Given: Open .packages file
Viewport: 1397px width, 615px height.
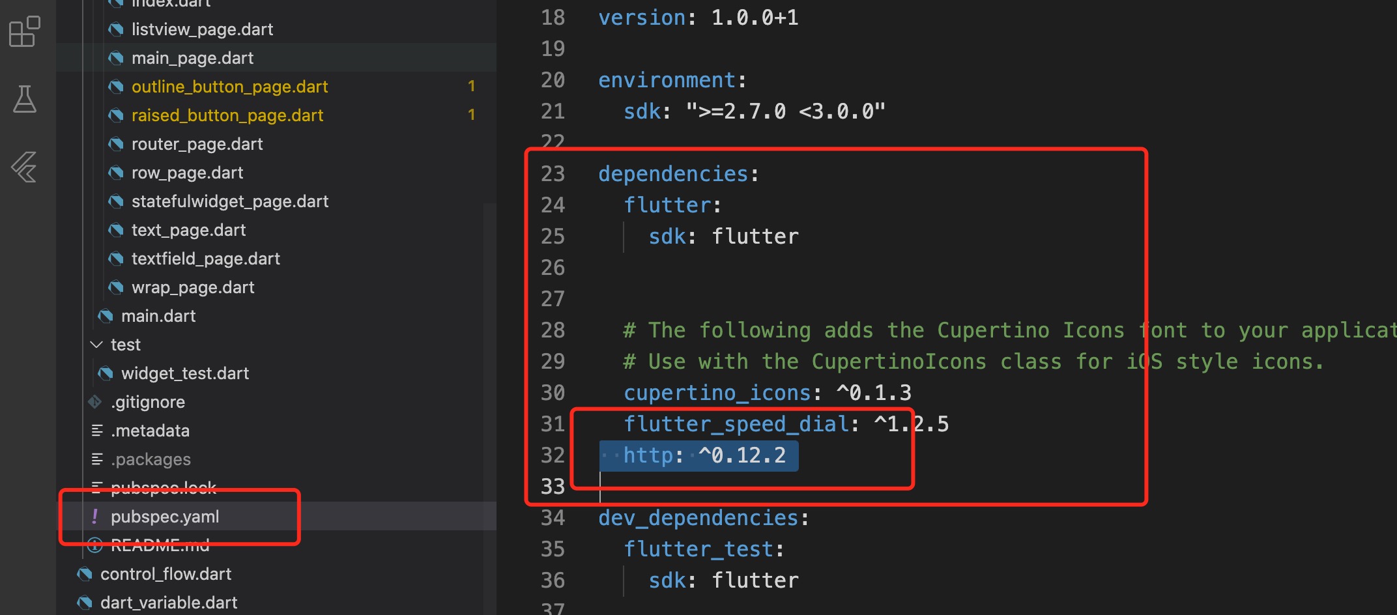Looking at the screenshot, I should tap(151, 459).
